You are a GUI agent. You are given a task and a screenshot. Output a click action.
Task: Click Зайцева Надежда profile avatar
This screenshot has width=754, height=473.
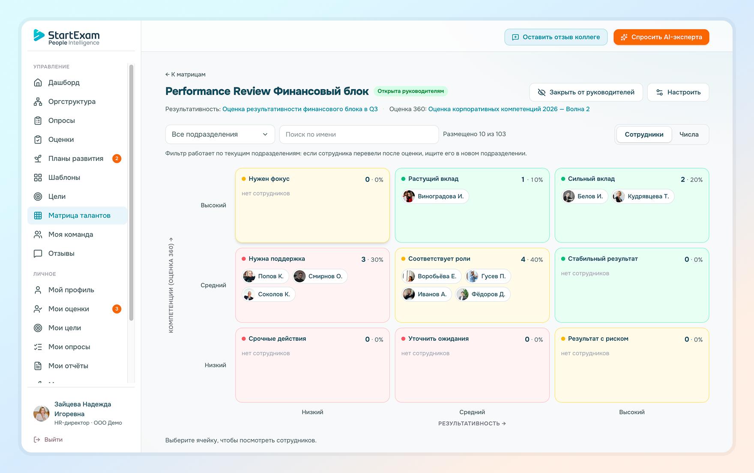[42, 413]
